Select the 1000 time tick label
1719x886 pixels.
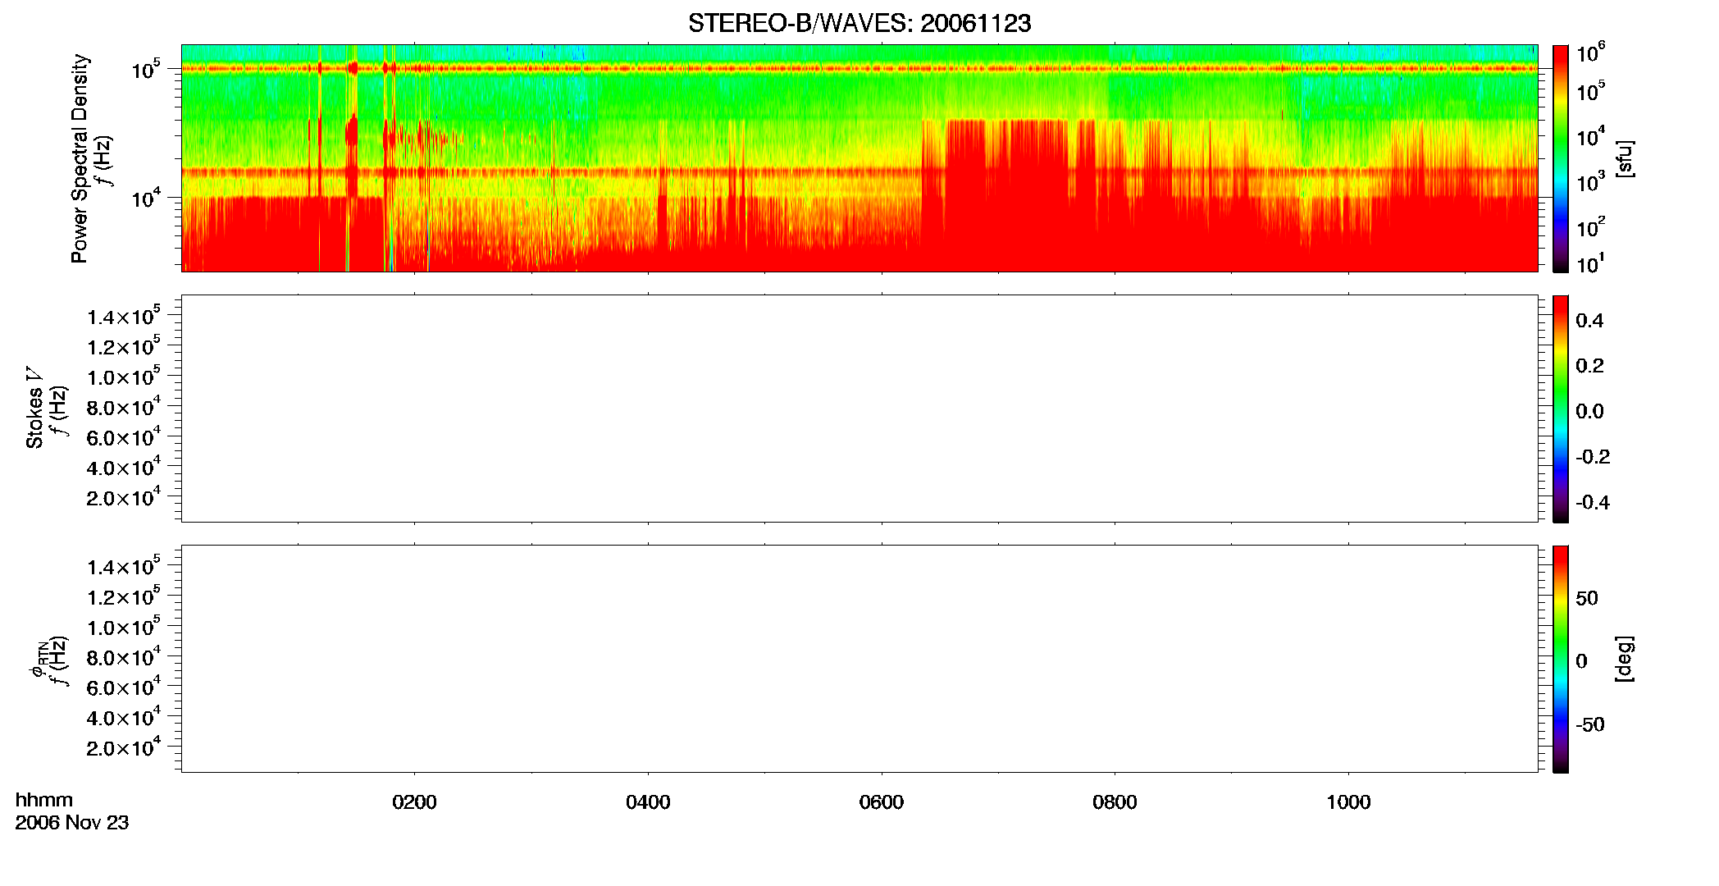tap(1348, 802)
